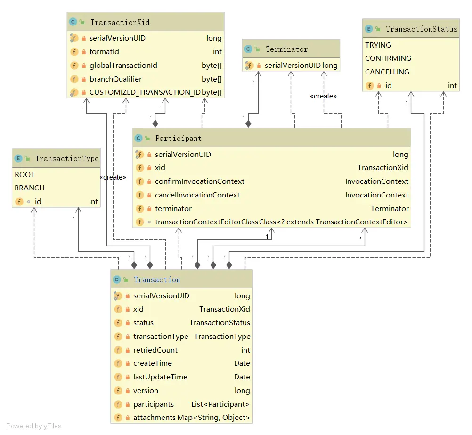Click the field icon beside branchQualifier

74,79
